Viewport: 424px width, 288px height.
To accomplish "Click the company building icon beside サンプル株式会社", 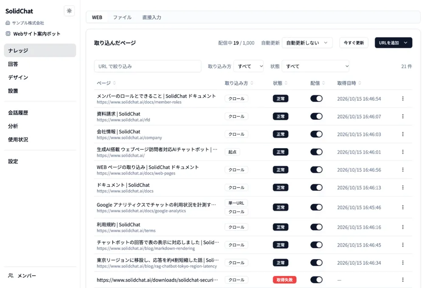I will click(x=8, y=23).
